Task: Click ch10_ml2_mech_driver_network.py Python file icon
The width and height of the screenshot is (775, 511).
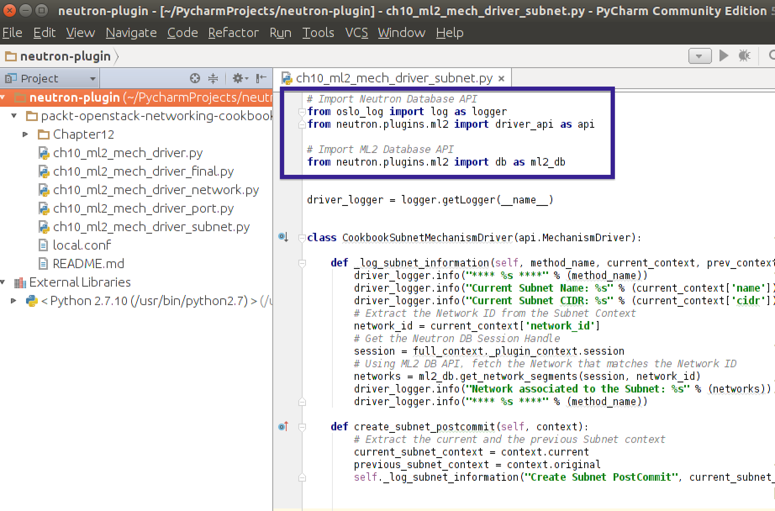Action: pos(44,190)
